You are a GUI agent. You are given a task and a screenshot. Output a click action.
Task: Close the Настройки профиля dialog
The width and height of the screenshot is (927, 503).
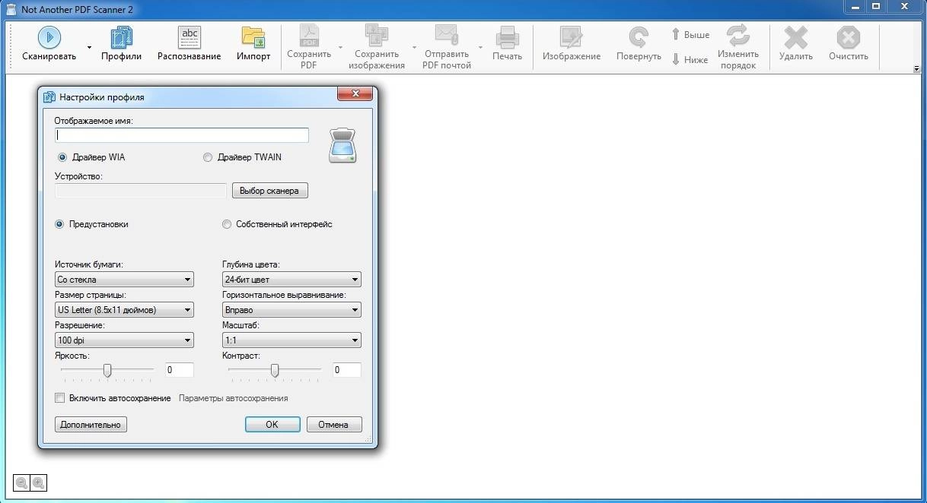(355, 94)
